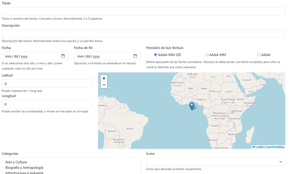289x174 pixels.
Task: Pick Infraestructura e Industria category
Action: (24, 173)
